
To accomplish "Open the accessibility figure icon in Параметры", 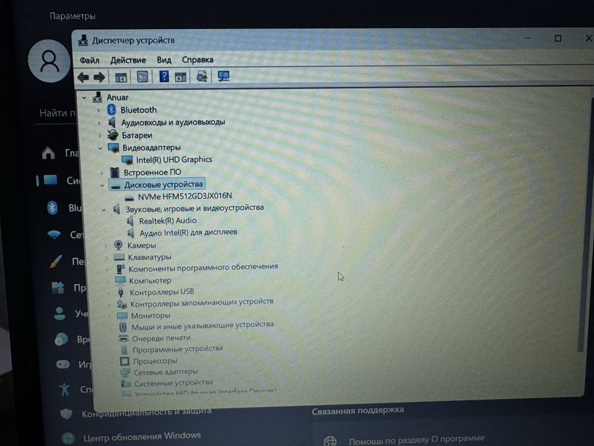I will tap(65, 389).
